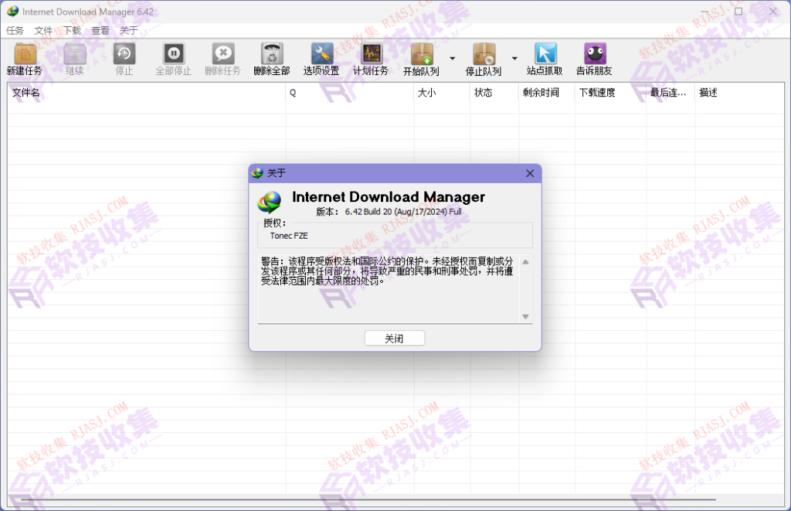
Task: Click the 删除任务 (Delete Task) icon
Action: 222,58
